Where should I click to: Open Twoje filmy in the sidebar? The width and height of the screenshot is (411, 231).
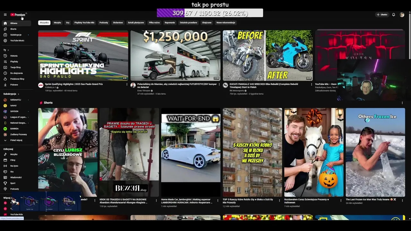(x=16, y=67)
